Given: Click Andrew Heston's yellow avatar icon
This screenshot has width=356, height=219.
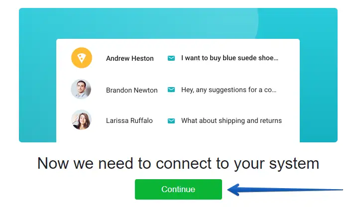Looking at the screenshot, I should pos(81,58).
